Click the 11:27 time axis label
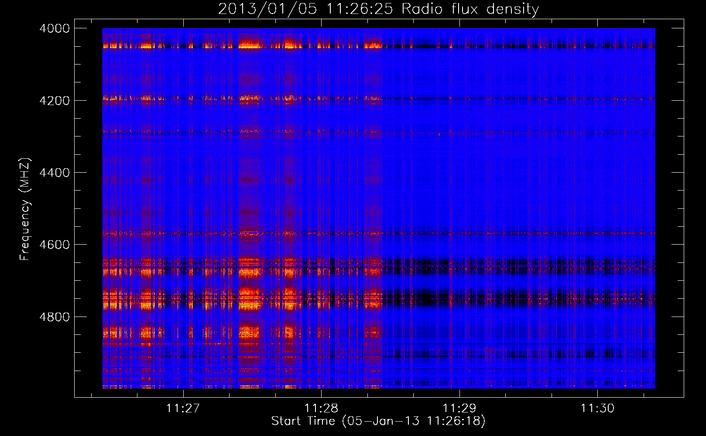This screenshot has height=436, width=706. 183,408
